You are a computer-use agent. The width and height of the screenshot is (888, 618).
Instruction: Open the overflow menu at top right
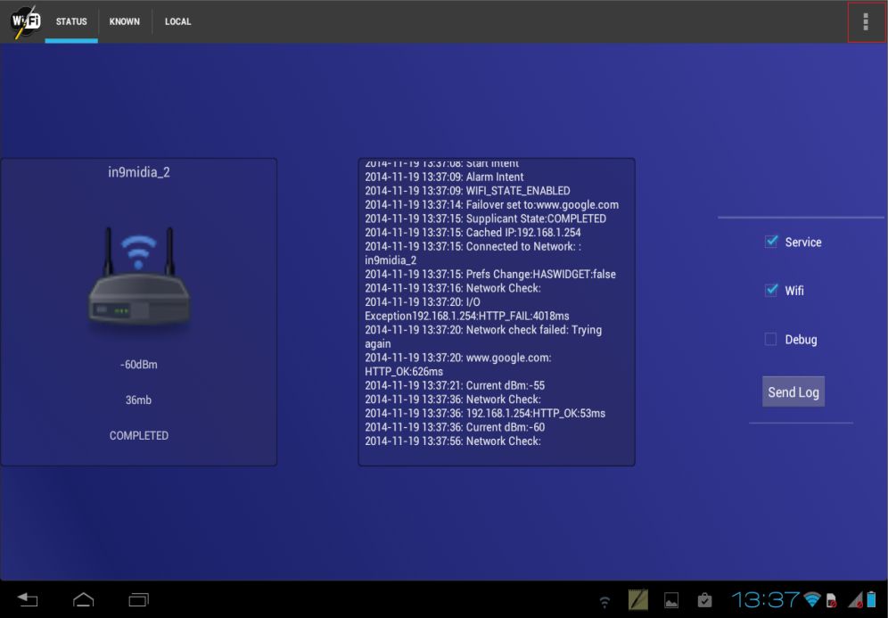click(865, 21)
